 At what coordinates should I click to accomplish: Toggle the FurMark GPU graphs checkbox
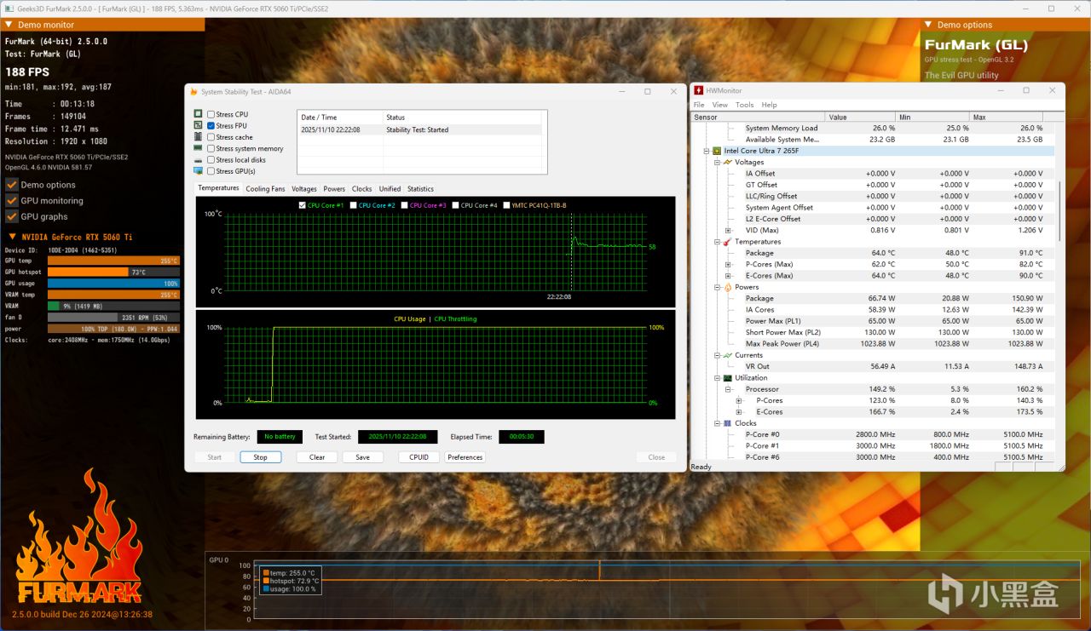[12, 217]
